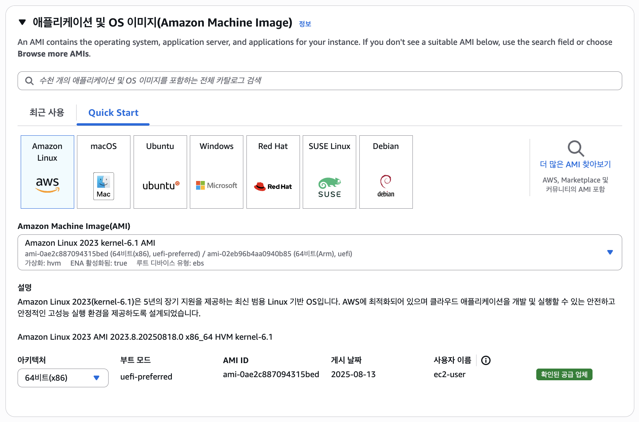Select the Windows Microsoft logo tile
Viewport: 639px width, 422px height.
(216, 172)
